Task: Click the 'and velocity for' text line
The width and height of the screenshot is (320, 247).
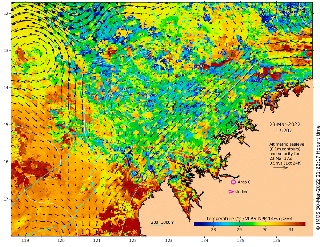Action: click(284, 154)
